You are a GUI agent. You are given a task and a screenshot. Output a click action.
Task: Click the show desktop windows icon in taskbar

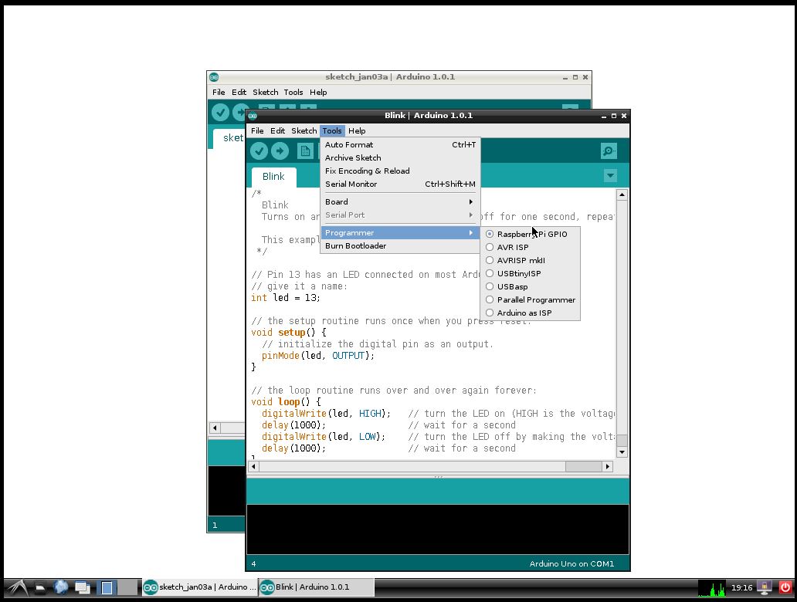83,588
